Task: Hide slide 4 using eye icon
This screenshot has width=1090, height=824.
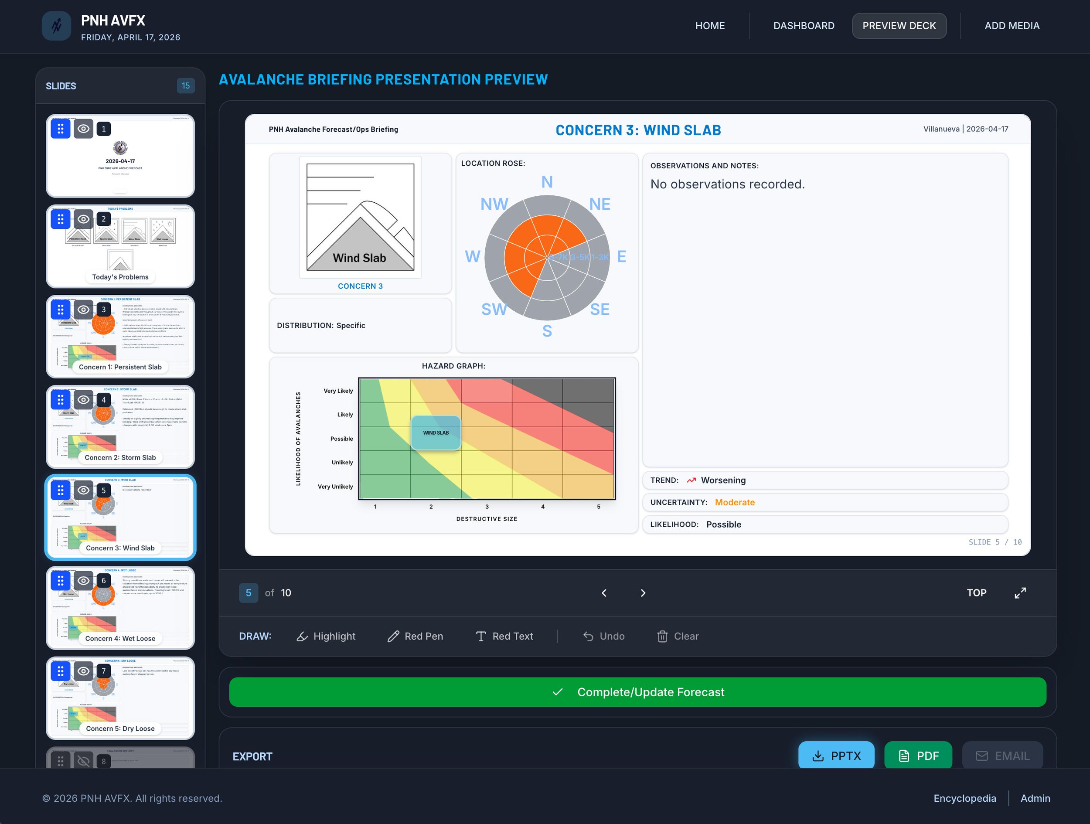Action: [83, 400]
